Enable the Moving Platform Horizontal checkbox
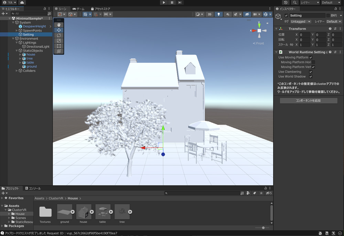Screen dimensions: 344x236 pyautogui.click(x=313, y=62)
